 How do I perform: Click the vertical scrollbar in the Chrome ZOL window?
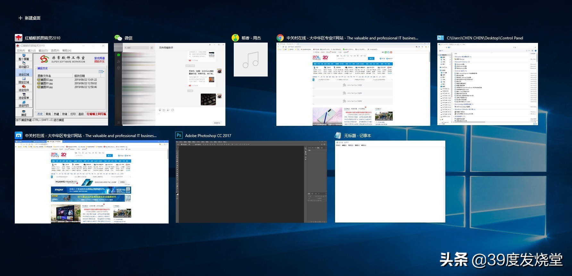click(x=429, y=88)
